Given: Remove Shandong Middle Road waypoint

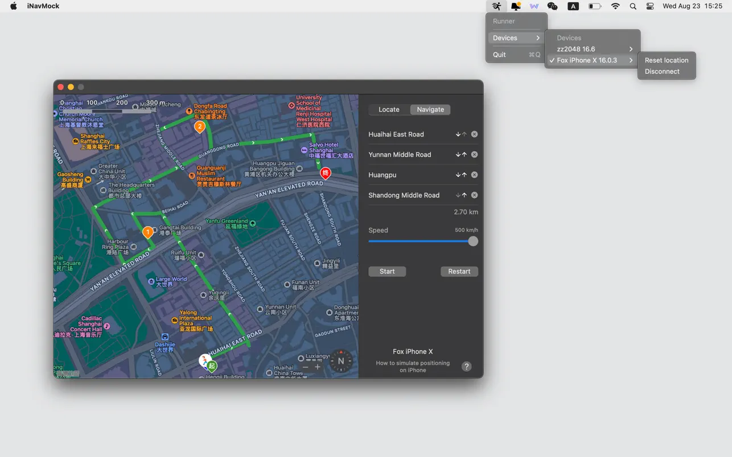Looking at the screenshot, I should coord(474,195).
